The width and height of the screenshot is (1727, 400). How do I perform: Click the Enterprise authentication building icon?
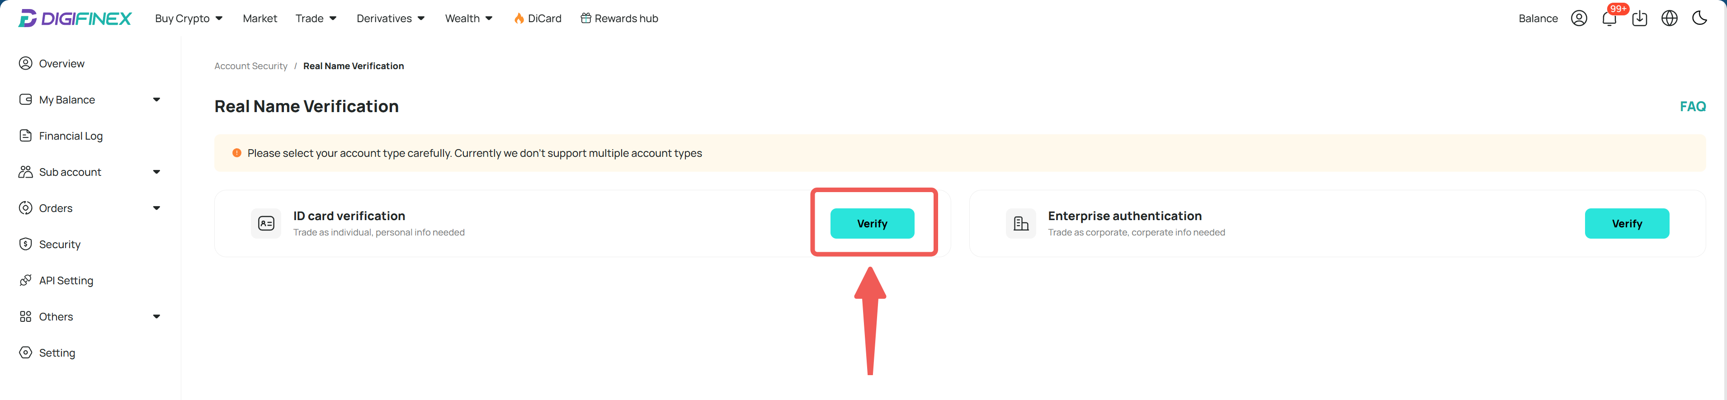tap(1021, 223)
